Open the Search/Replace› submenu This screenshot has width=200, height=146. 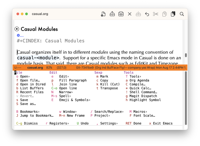pyautogui.click(x=107, y=112)
